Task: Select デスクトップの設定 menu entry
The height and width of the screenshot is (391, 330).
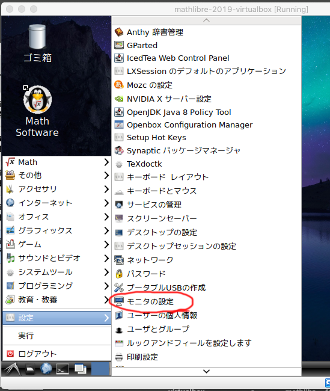Action: tap(206, 232)
